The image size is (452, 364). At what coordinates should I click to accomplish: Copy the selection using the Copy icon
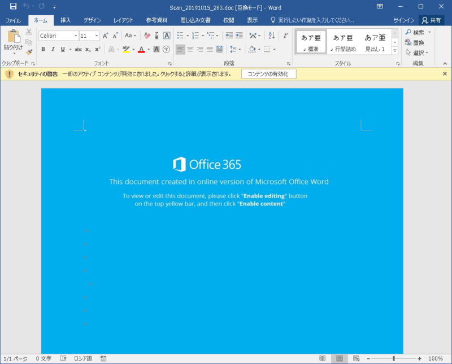(29, 42)
